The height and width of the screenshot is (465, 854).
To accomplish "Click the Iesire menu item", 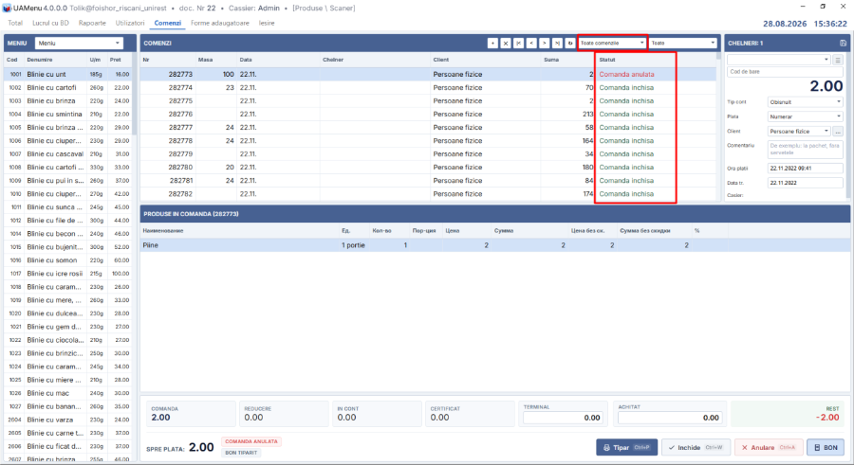I will tap(267, 24).
